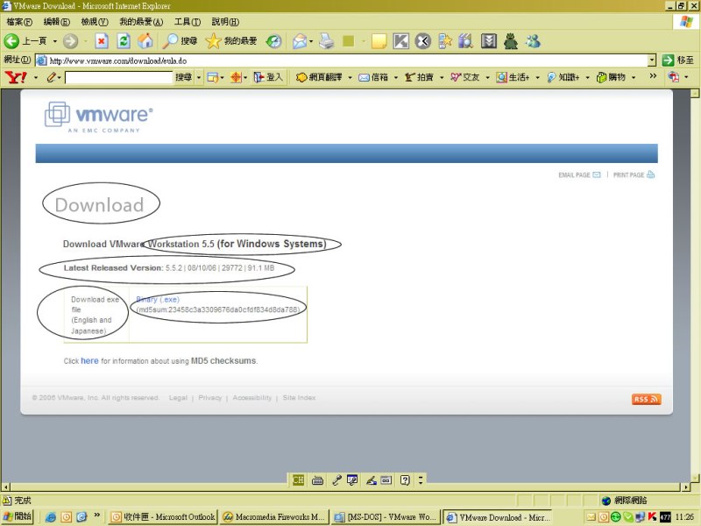Open the Mail envelope toolbar icon

pos(300,41)
